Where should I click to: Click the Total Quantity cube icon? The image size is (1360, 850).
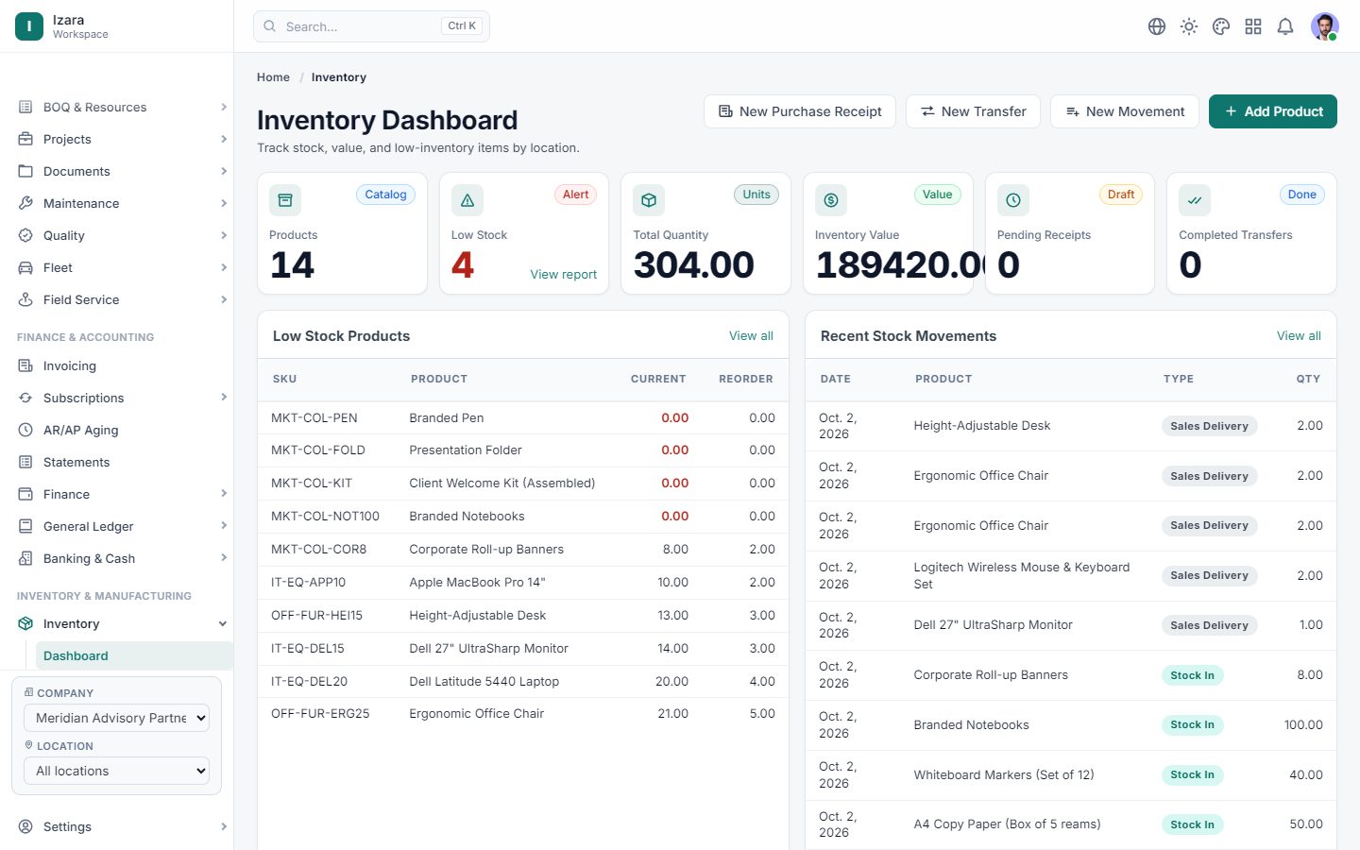[649, 200]
